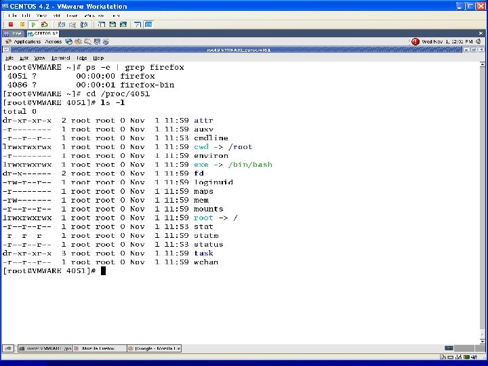Click the active workspace in workspace switcher

click(x=449, y=348)
